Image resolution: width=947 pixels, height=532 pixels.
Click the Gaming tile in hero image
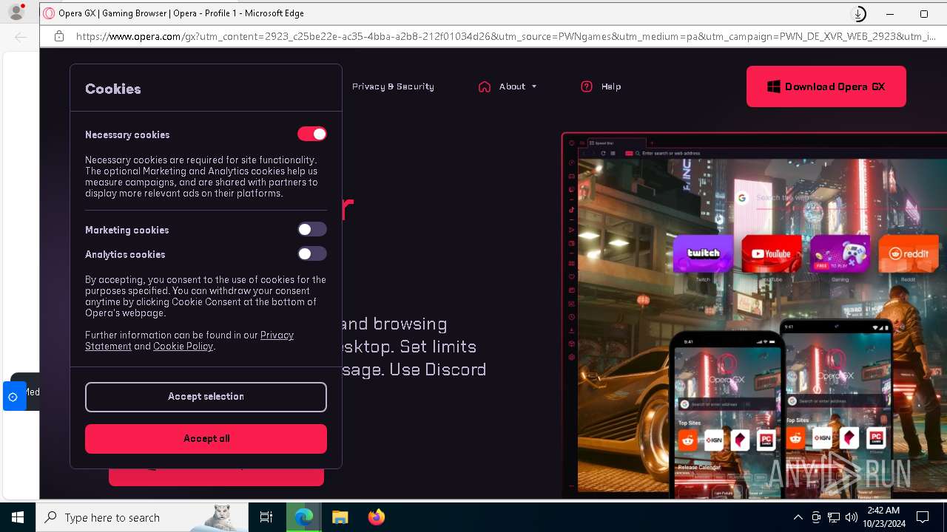point(840,253)
